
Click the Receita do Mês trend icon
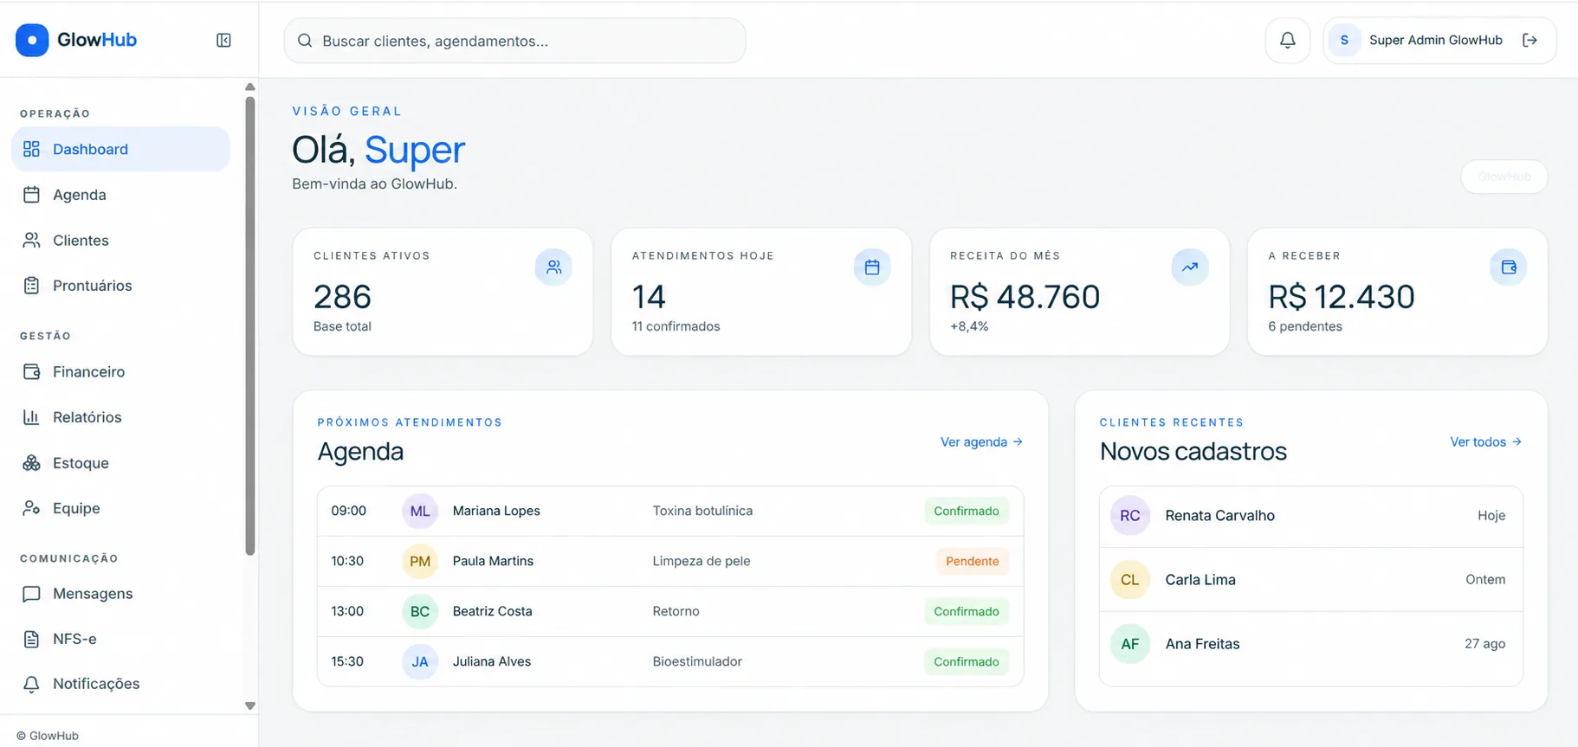(x=1190, y=267)
